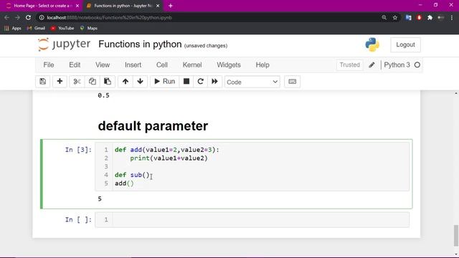Click the Trusted notebook indicator
Image resolution: width=459 pixels, height=258 pixels.
349,64
